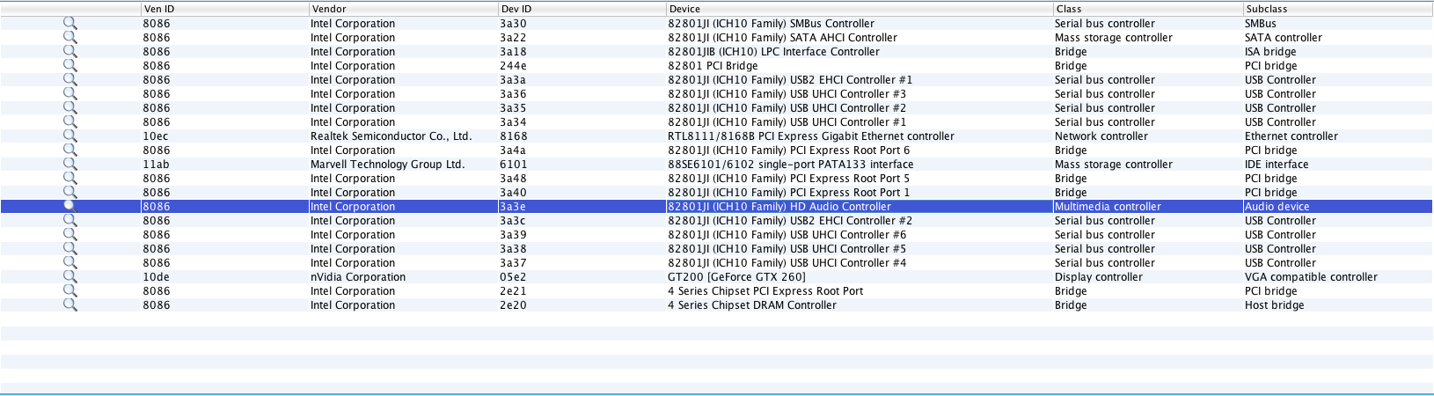Click the icon on highlighted HD Audio row
Image resolution: width=1434 pixels, height=396 pixels.
[70, 206]
